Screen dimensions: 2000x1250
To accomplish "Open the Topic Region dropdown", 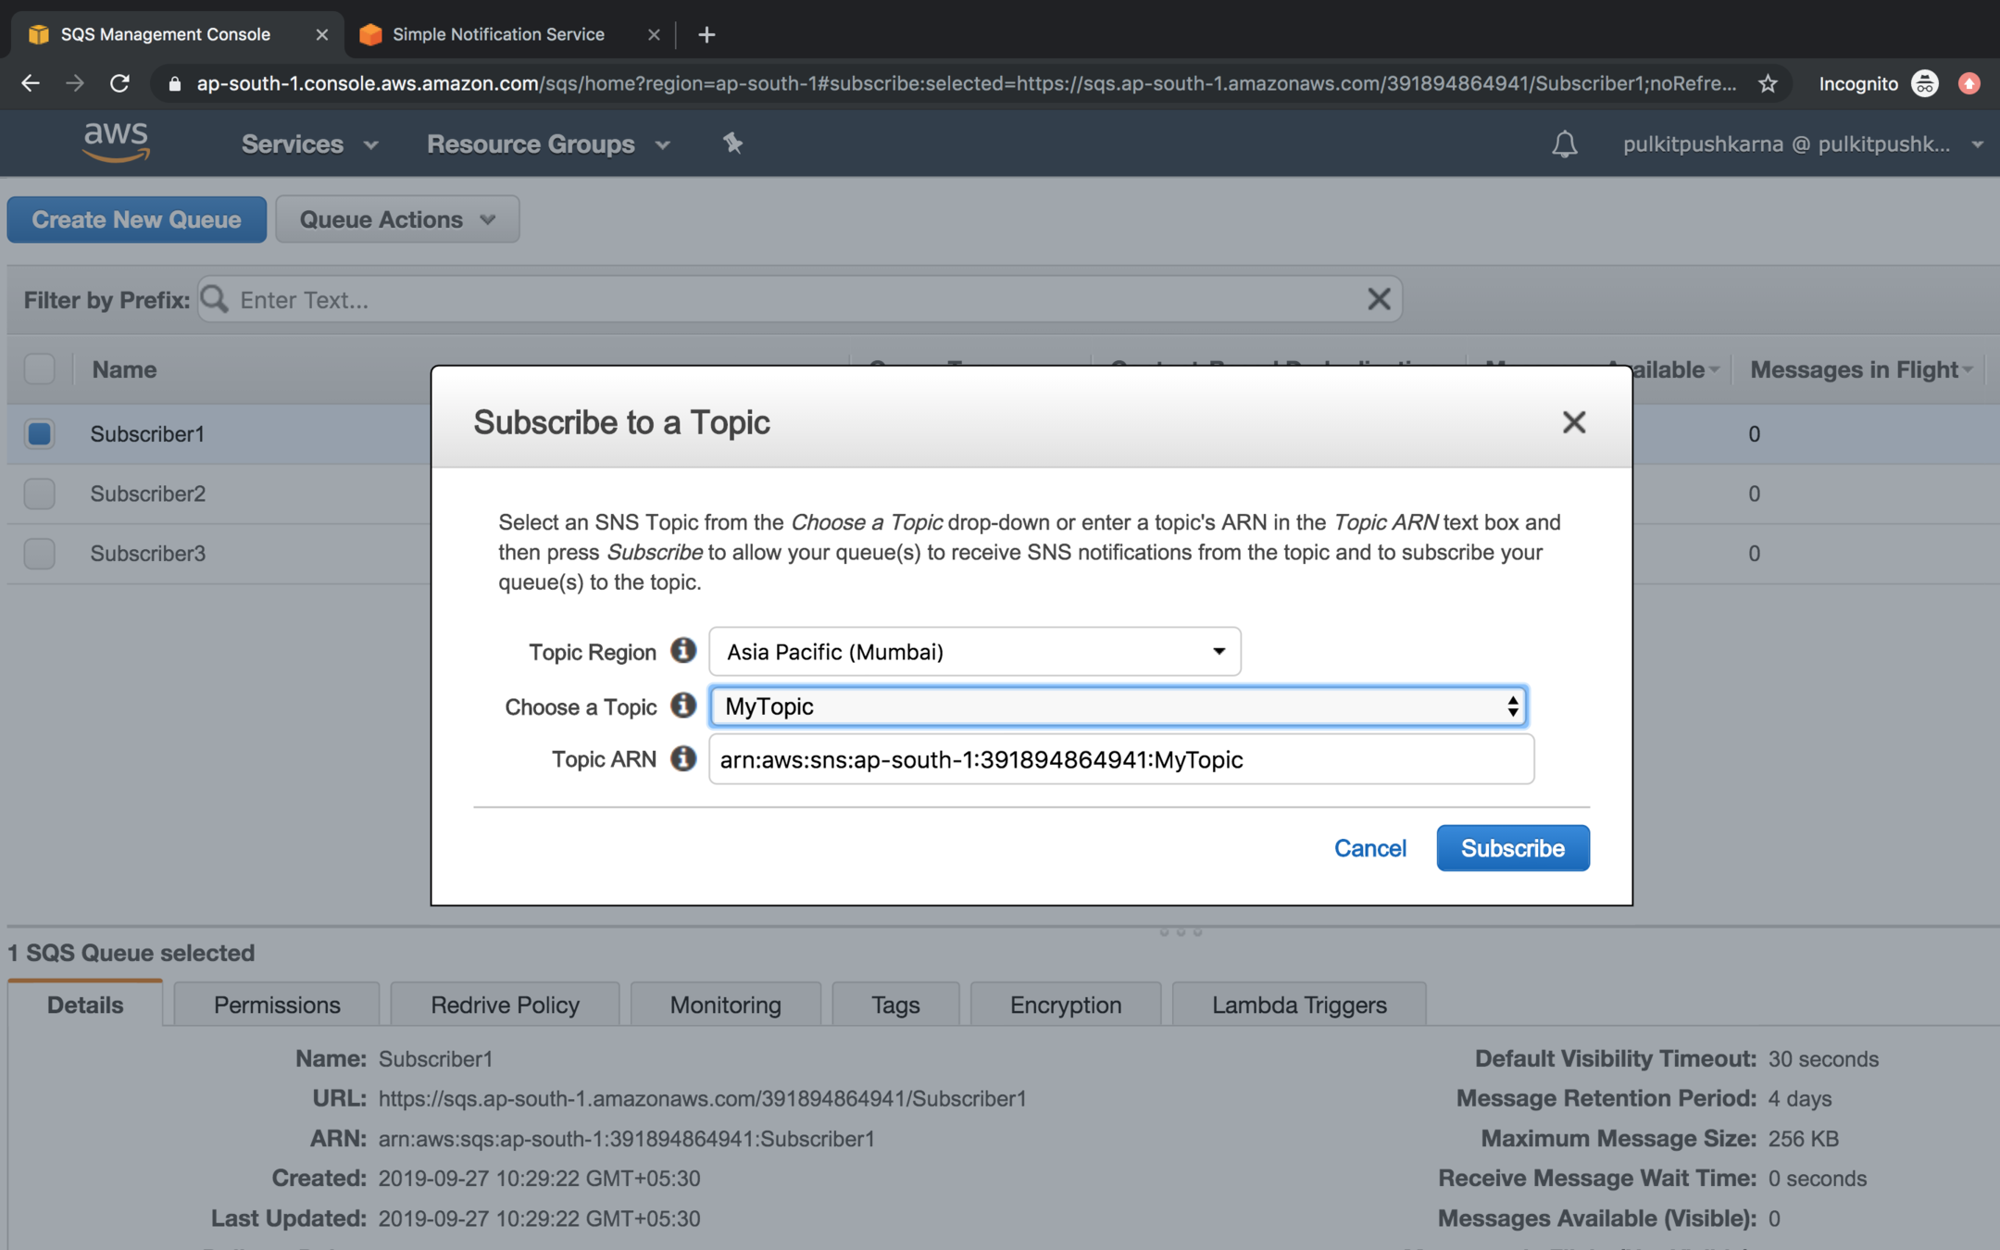I will tap(974, 652).
